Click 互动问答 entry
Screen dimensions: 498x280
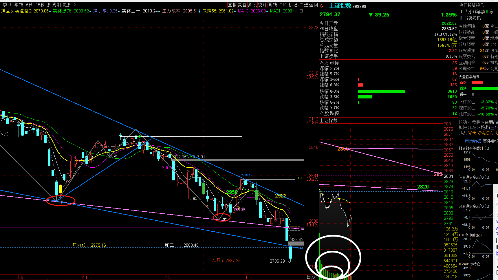[x=474, y=63]
